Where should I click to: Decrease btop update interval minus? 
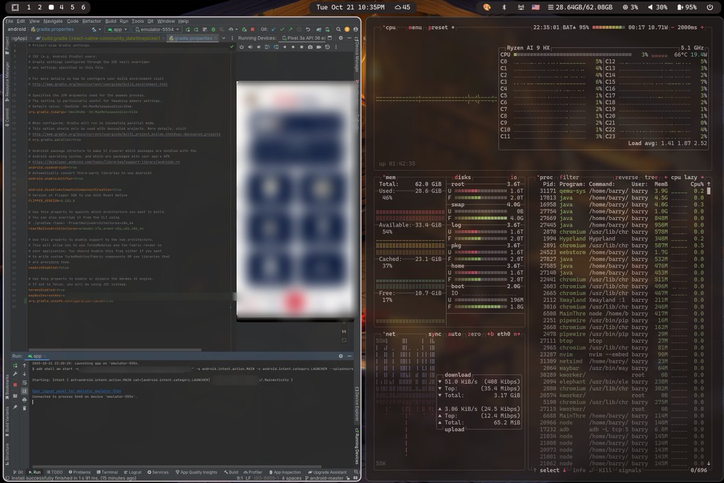(672, 27)
